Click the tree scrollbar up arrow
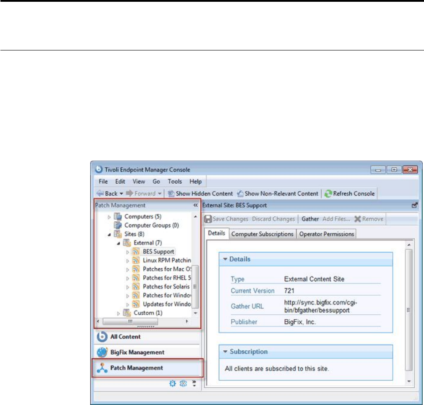Image resolution: width=424 pixels, height=405 pixels. [195, 216]
